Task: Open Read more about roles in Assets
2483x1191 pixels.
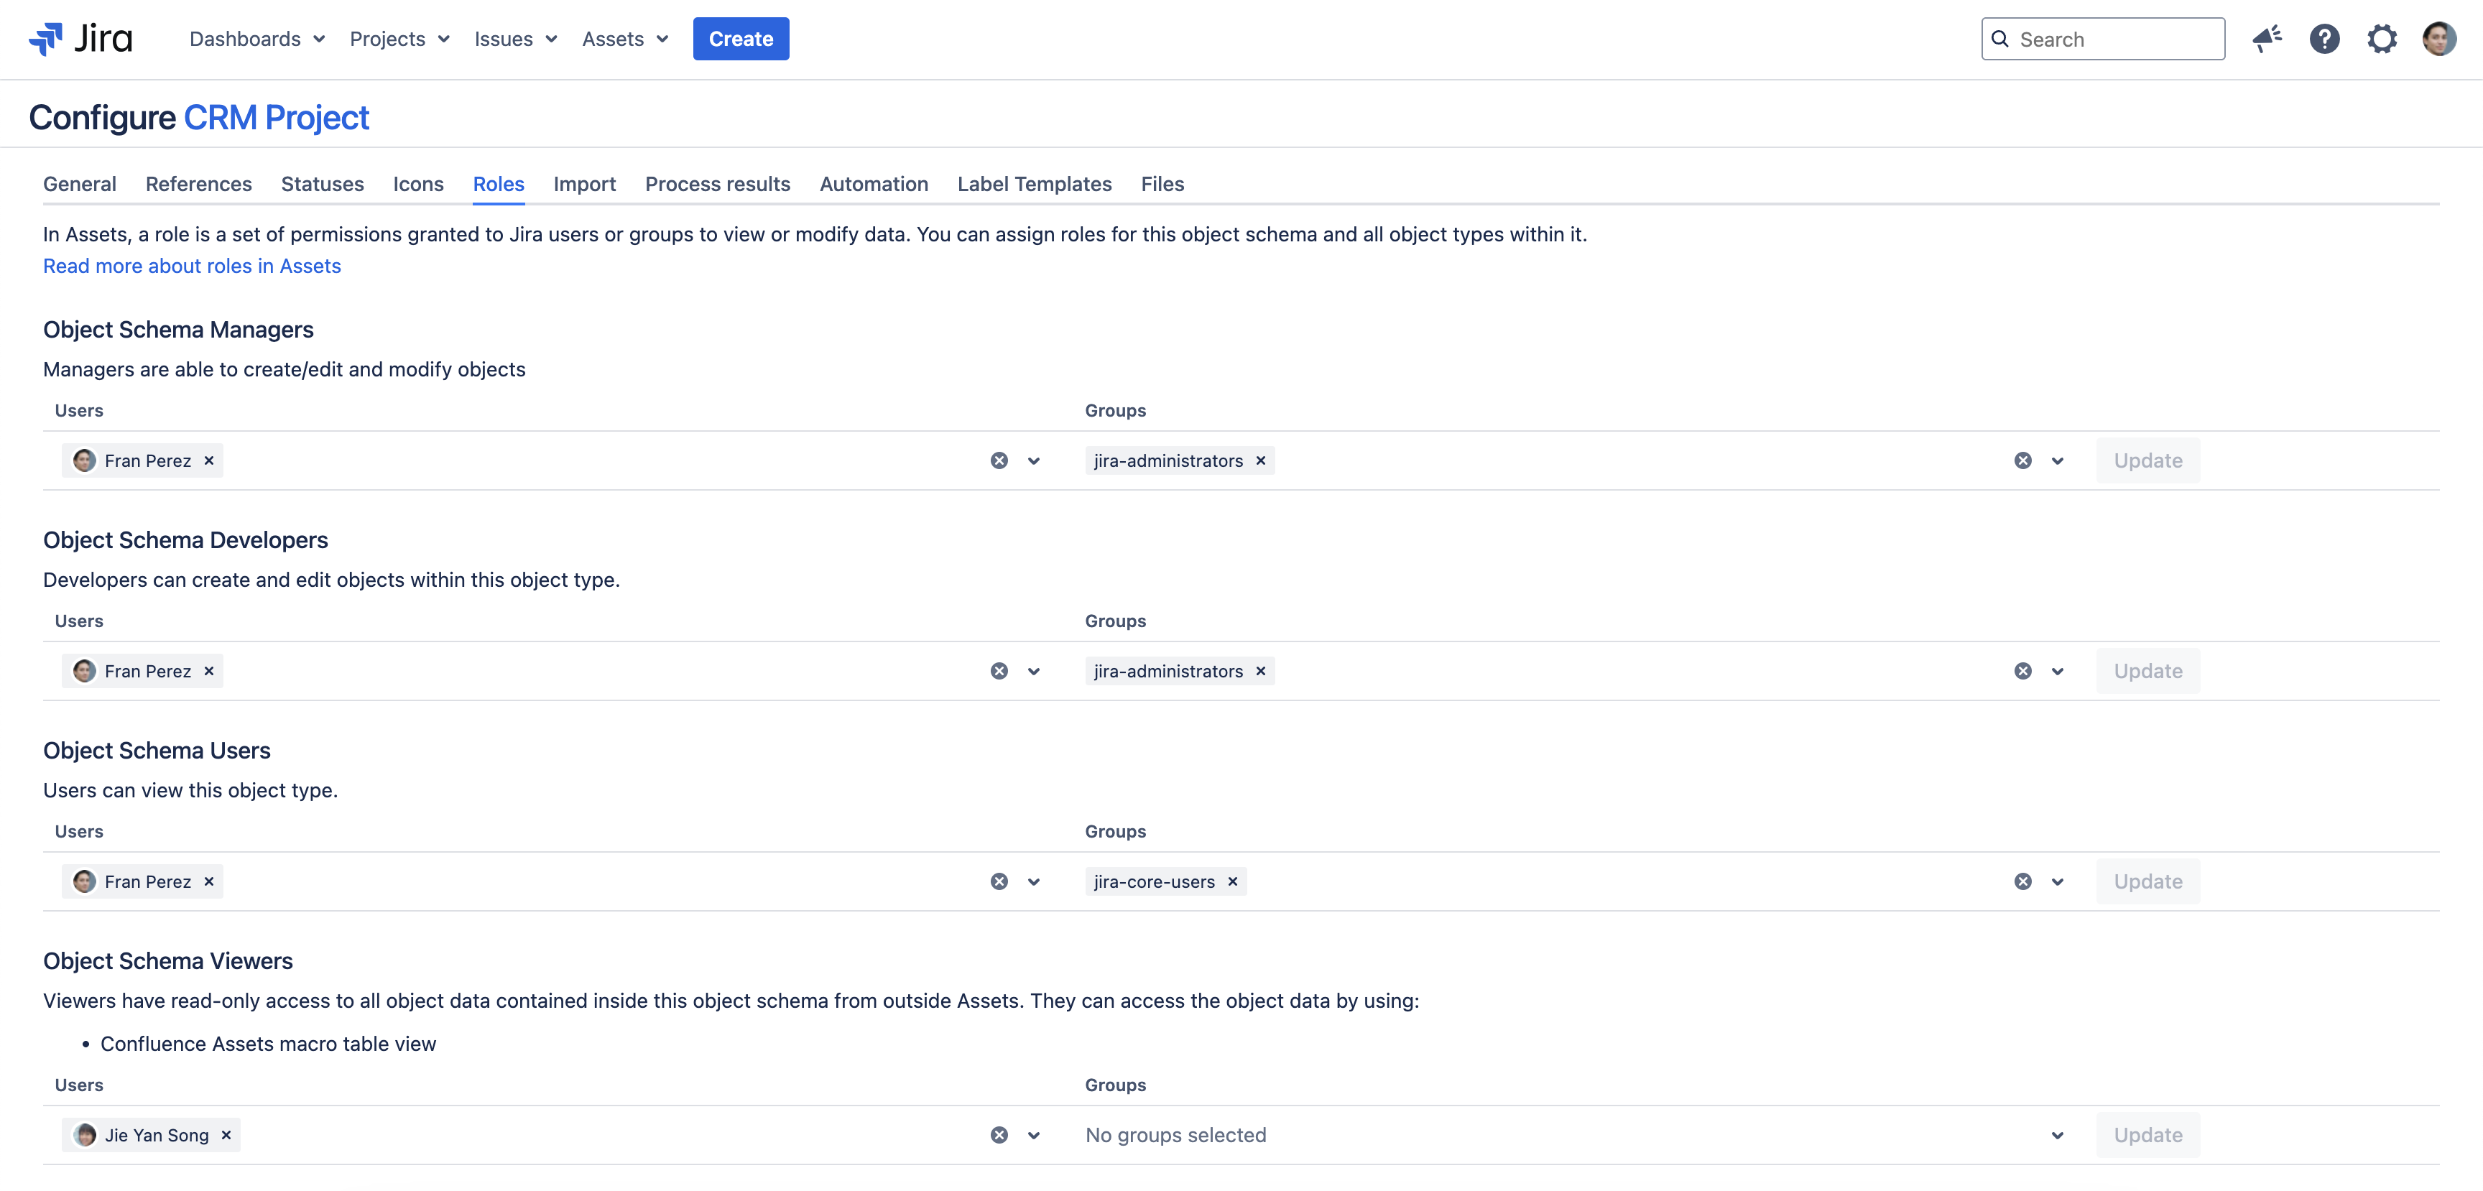Action: click(192, 266)
